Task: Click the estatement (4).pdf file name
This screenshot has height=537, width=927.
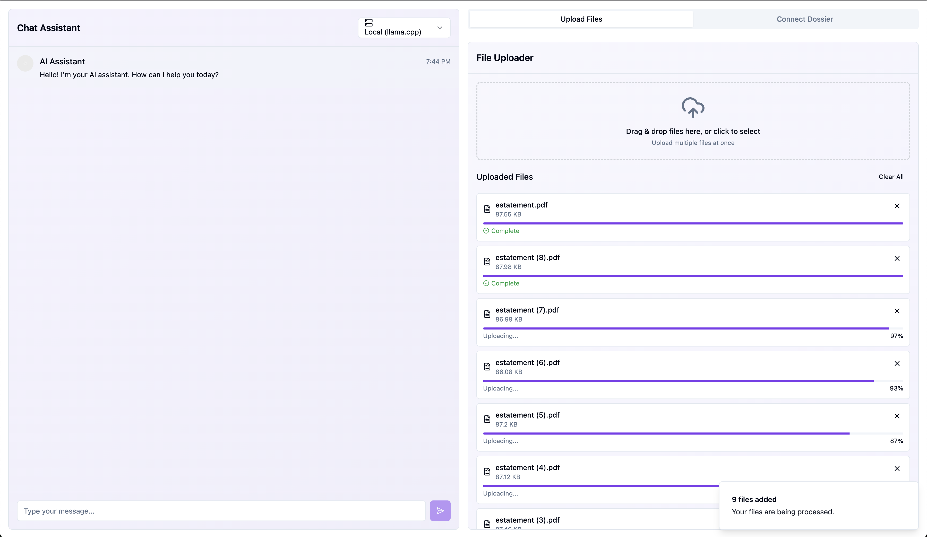Action: click(528, 467)
